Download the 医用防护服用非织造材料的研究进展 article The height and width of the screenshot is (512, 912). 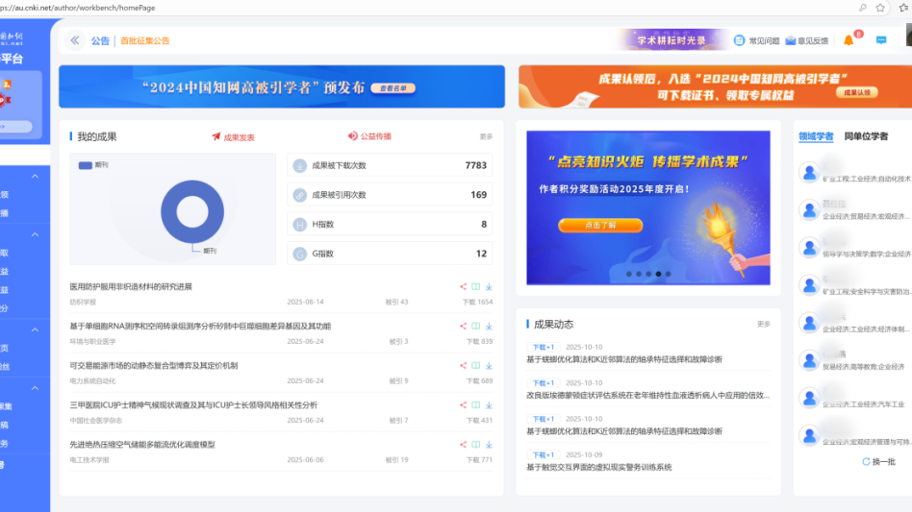(x=489, y=287)
